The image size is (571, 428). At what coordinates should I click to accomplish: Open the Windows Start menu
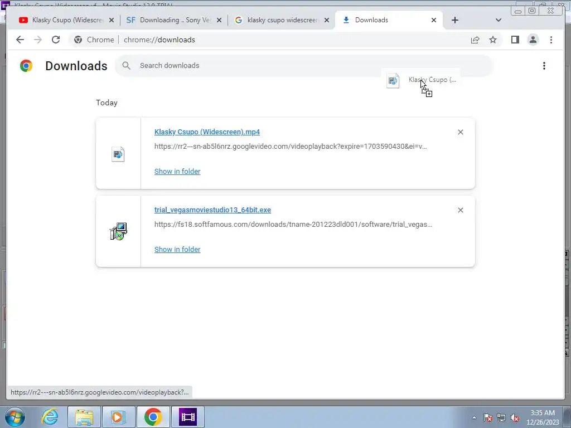click(14, 417)
